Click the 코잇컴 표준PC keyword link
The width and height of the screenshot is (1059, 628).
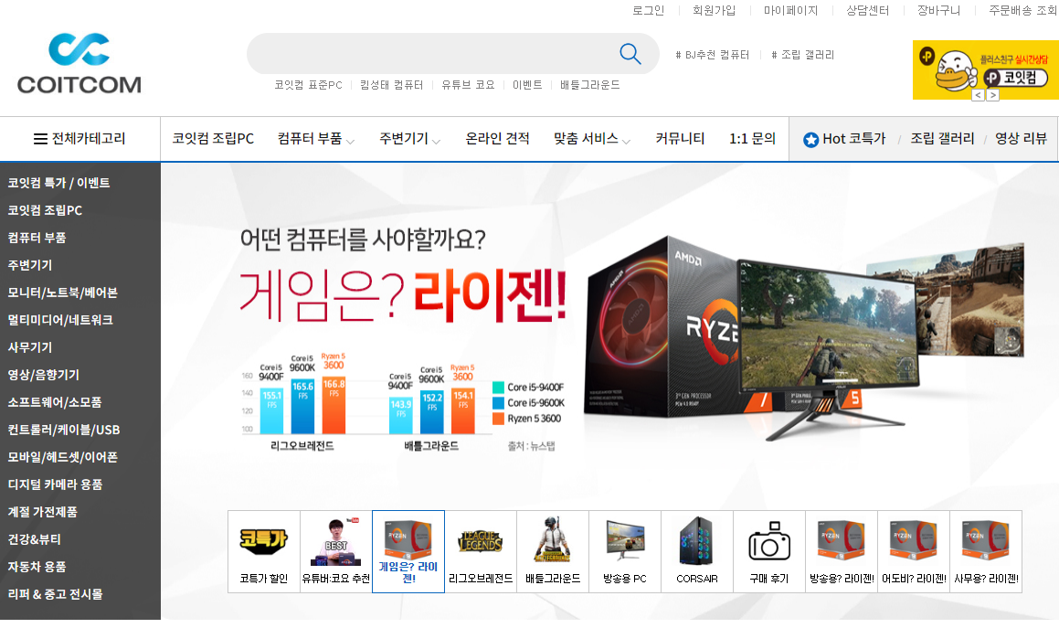click(x=309, y=85)
